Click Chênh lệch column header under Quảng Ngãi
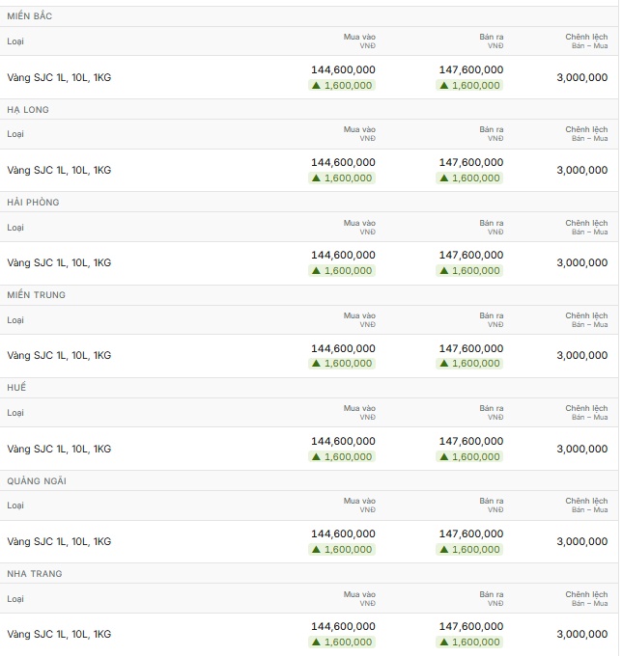Screen dimensions: 622x656 click(586, 505)
